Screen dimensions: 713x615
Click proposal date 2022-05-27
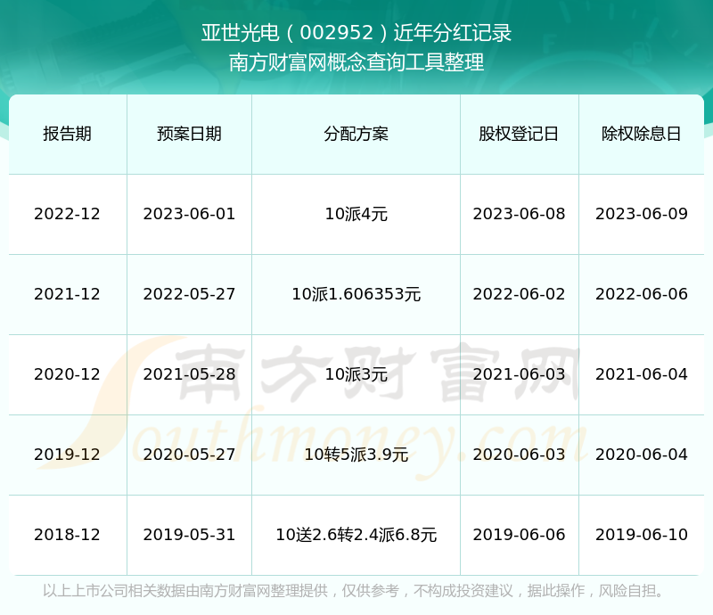189,294
